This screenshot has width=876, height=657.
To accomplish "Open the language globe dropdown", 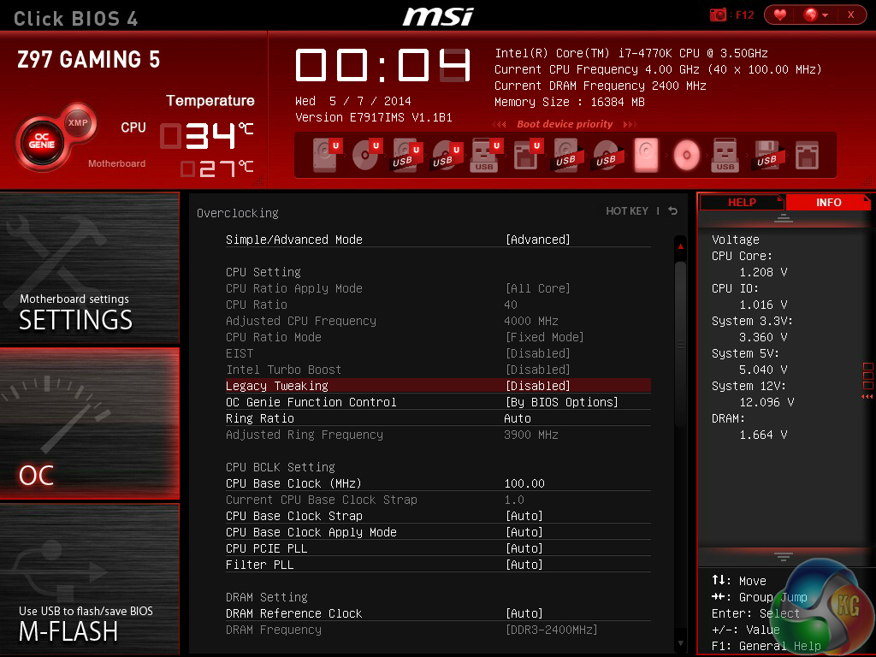I will click(x=815, y=15).
